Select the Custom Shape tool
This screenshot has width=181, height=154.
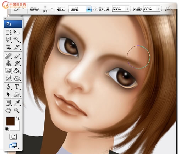click(x=17, y=94)
